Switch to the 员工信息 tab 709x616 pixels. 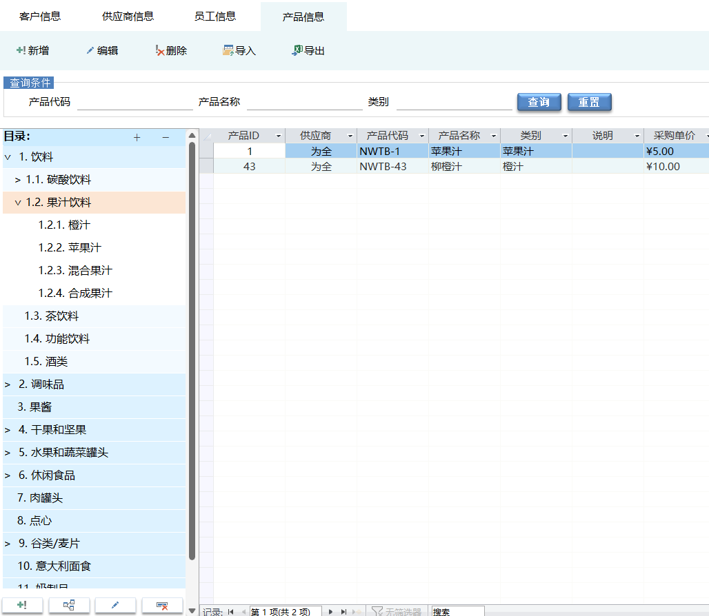pos(215,17)
